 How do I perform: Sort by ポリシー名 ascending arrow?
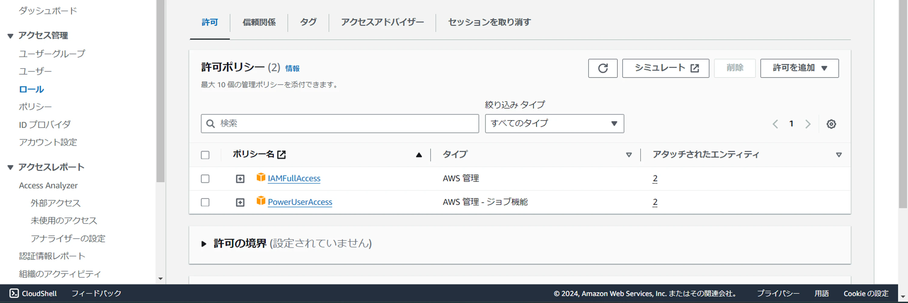419,155
